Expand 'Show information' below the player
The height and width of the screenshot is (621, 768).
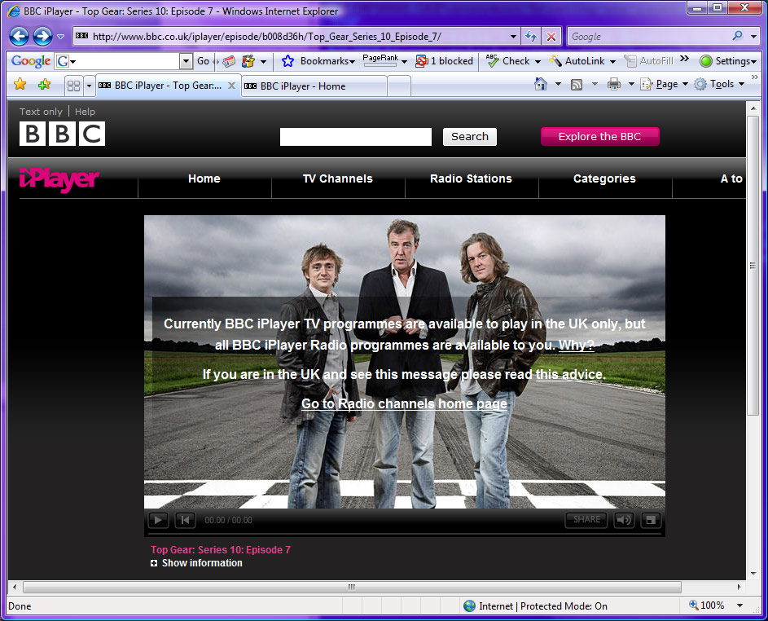click(x=196, y=563)
